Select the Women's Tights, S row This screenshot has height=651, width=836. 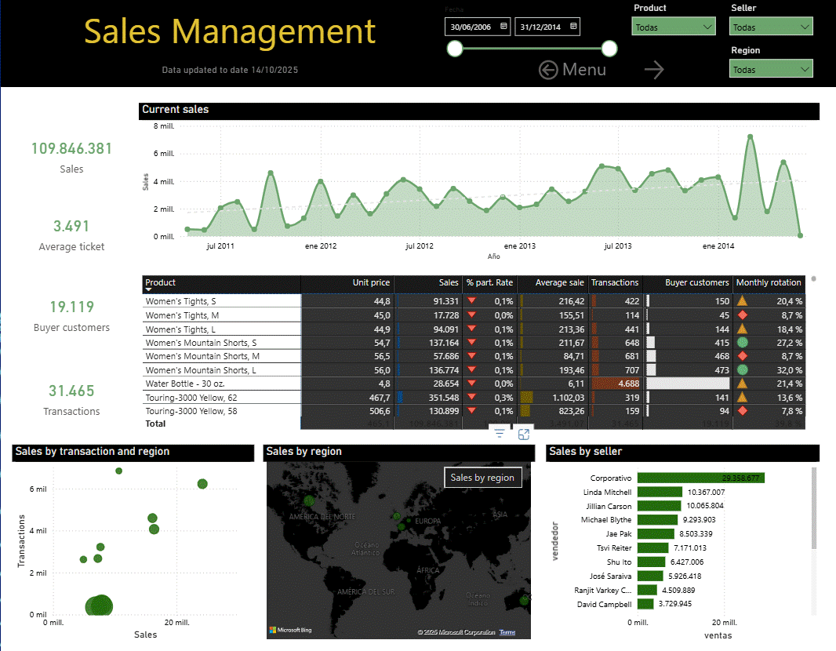pos(221,301)
